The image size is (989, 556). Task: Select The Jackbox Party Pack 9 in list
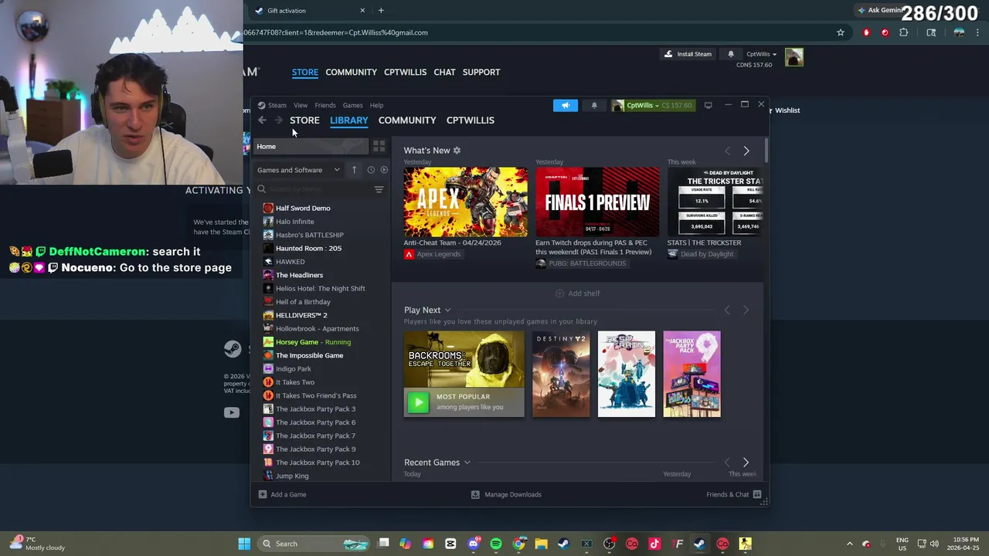pyautogui.click(x=315, y=449)
